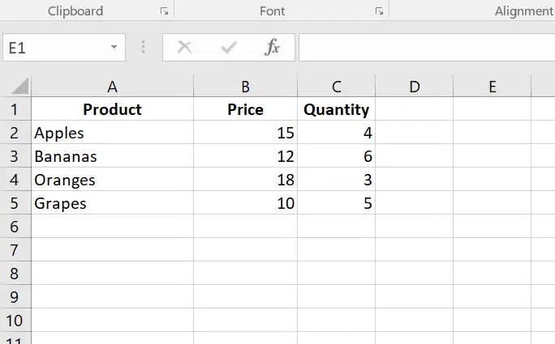
Task: Expand the Name Box dropdown arrow
Action: pyautogui.click(x=114, y=48)
